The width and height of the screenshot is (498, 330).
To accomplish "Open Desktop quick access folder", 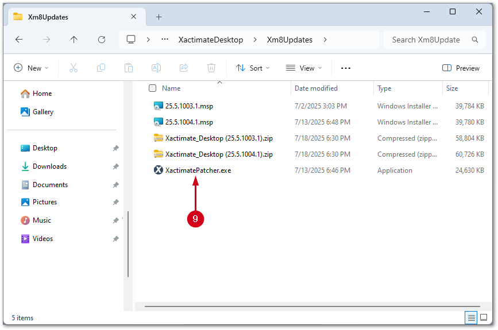I will tap(38, 148).
